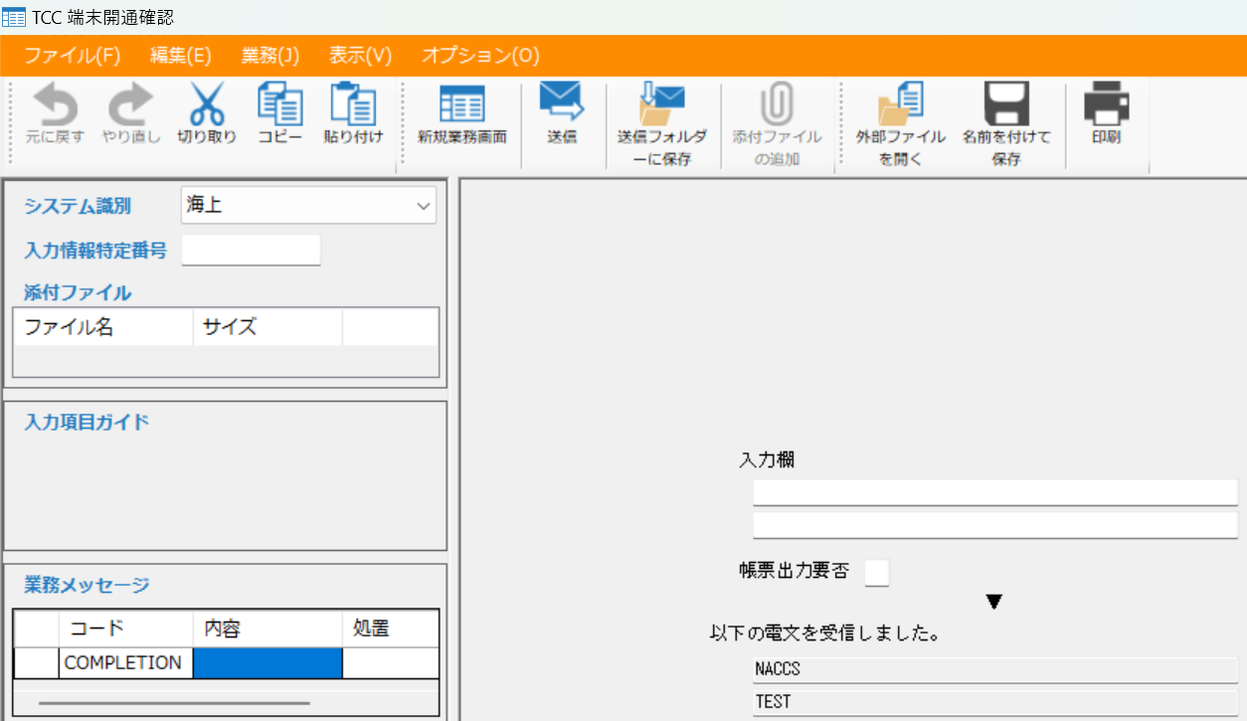Click inside the 入力情報特定番号 field
1247x721 pixels.
coord(251,250)
